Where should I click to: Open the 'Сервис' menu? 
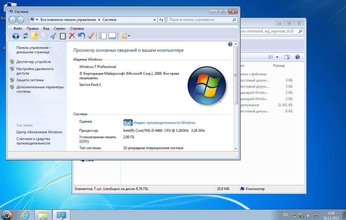click(59, 29)
